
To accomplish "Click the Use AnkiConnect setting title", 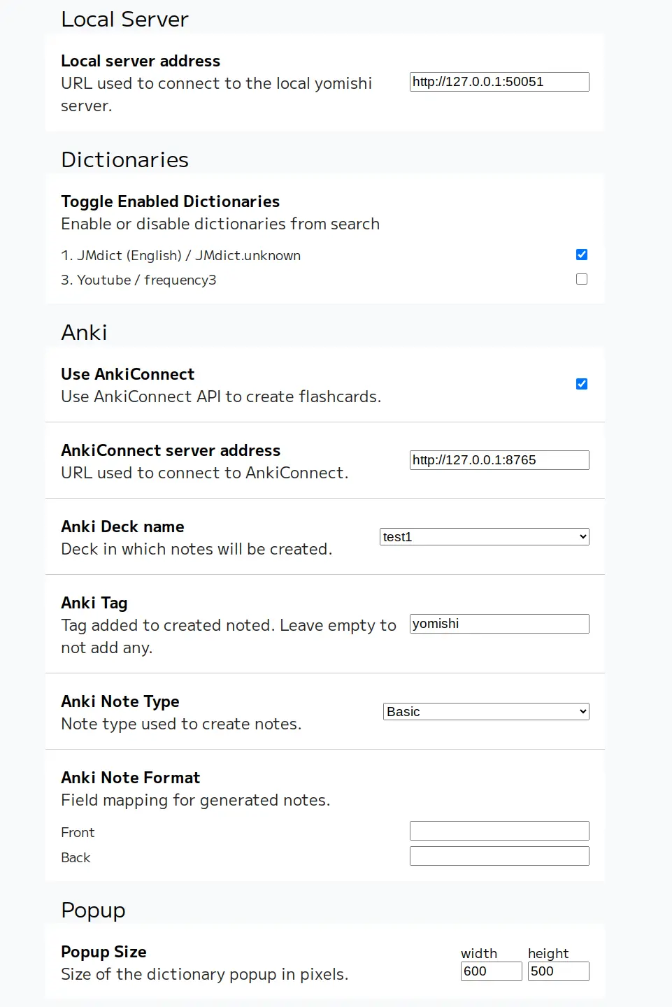I will [x=127, y=374].
